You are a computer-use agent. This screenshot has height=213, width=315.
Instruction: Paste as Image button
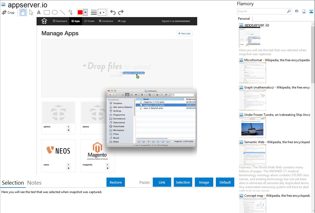point(204,182)
